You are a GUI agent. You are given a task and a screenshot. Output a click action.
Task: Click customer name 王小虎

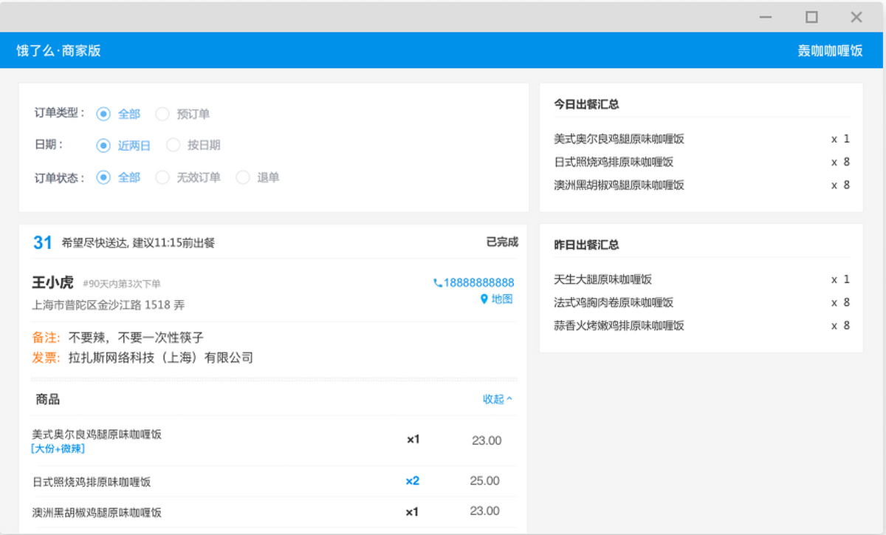tap(53, 282)
